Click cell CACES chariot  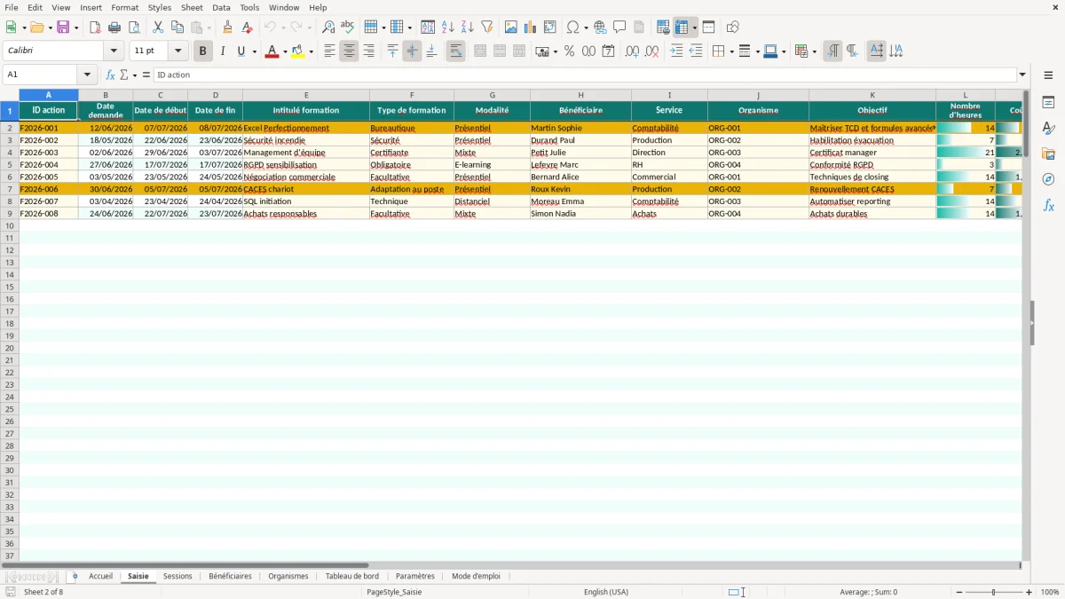coord(306,189)
